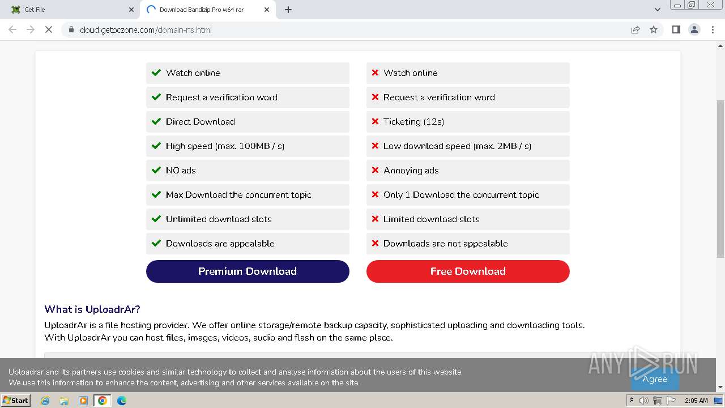The image size is (725, 408).
Task: Select the 'NO ads' row
Action: pos(248,171)
